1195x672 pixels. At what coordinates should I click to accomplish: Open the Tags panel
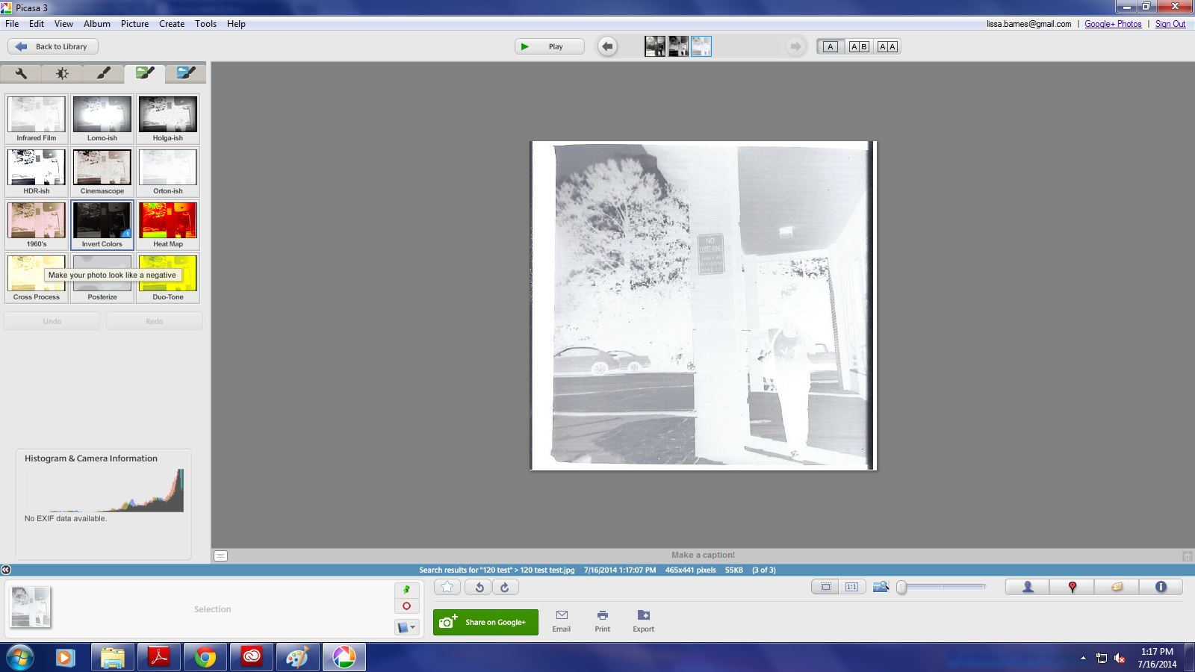(x=1117, y=587)
